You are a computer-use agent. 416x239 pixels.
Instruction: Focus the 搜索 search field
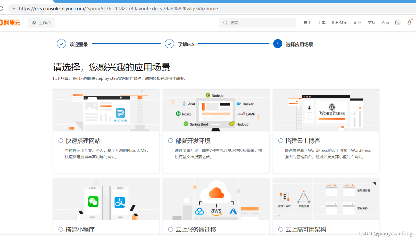click(258, 23)
